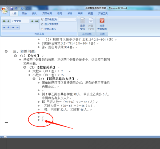Screen dimensions: 160x149
Task: Click the 显示文档 button
Action: point(83,24)
